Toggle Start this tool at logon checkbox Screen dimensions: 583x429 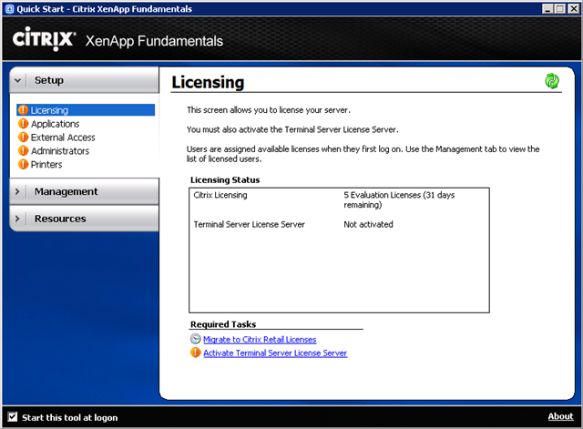(12, 417)
